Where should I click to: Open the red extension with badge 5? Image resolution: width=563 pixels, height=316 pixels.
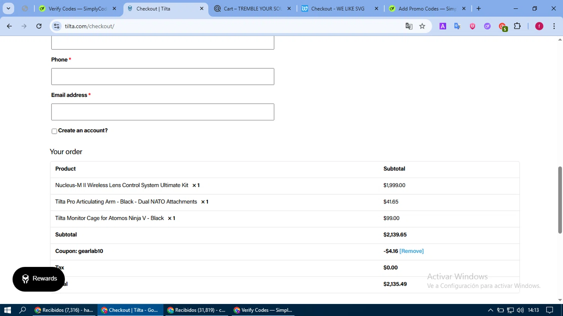[503, 26]
